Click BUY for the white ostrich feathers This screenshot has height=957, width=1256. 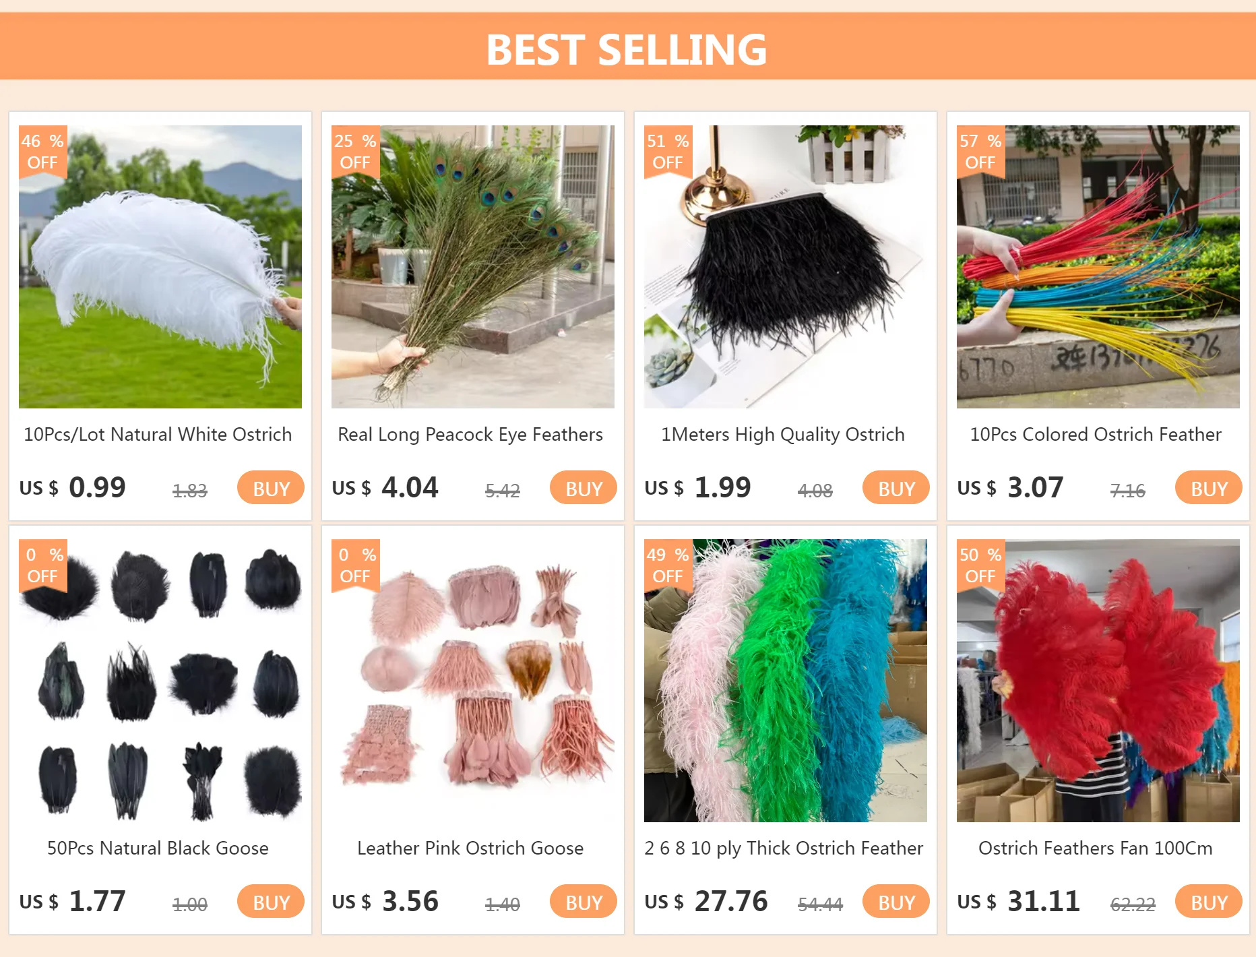pyautogui.click(x=271, y=487)
